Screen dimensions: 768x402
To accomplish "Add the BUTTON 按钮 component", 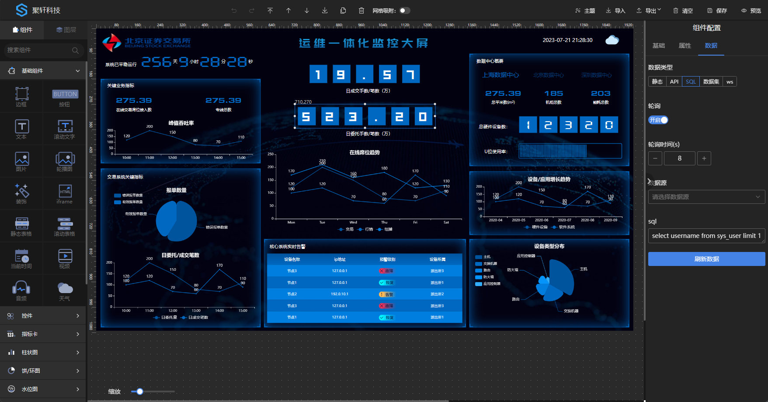I will (x=65, y=97).
